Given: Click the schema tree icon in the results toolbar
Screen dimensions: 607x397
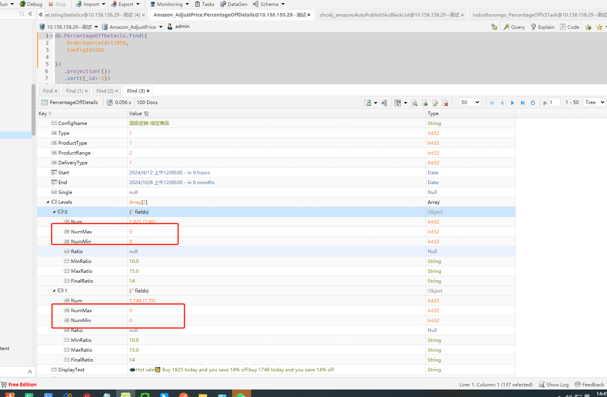Looking at the screenshot, I should point(384,103).
